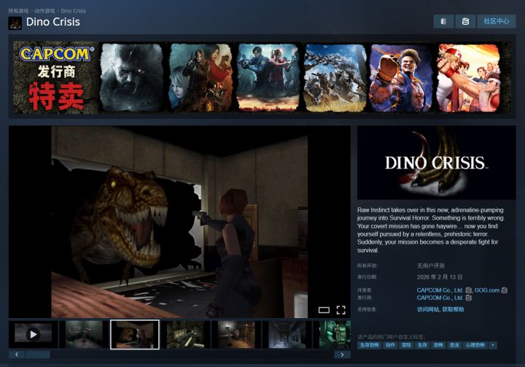Open the 动作游戏 breadcrumb link

tap(44, 11)
